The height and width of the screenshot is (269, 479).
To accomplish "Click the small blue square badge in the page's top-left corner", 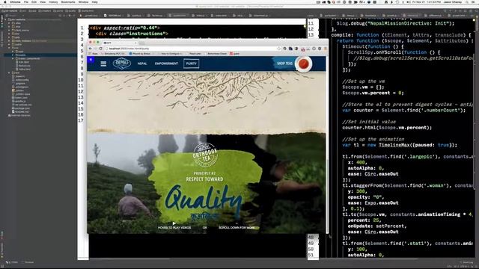I will pyautogui.click(x=91, y=60).
